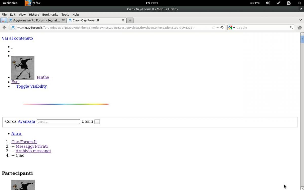Open the Messaggi Privati breadcrumb link
The width and height of the screenshot is (304, 190).
32,146
